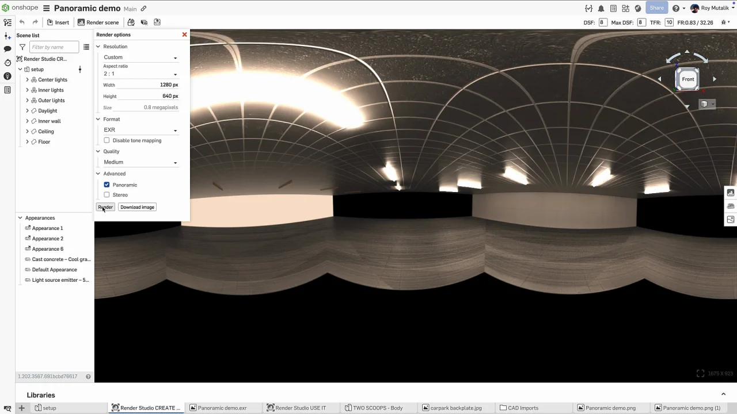Enable the Stereo checkbox
Viewport: 737px width, 414px height.
tap(107, 195)
